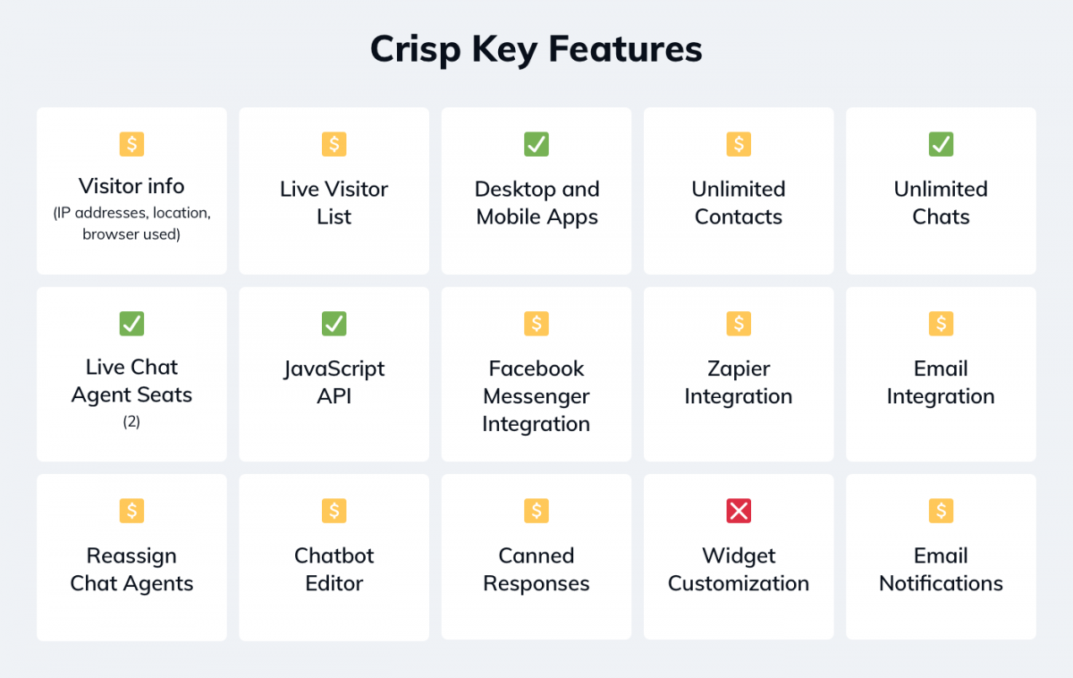Click the dollar icon above Email Integration
The height and width of the screenshot is (678, 1073).
pos(941,324)
